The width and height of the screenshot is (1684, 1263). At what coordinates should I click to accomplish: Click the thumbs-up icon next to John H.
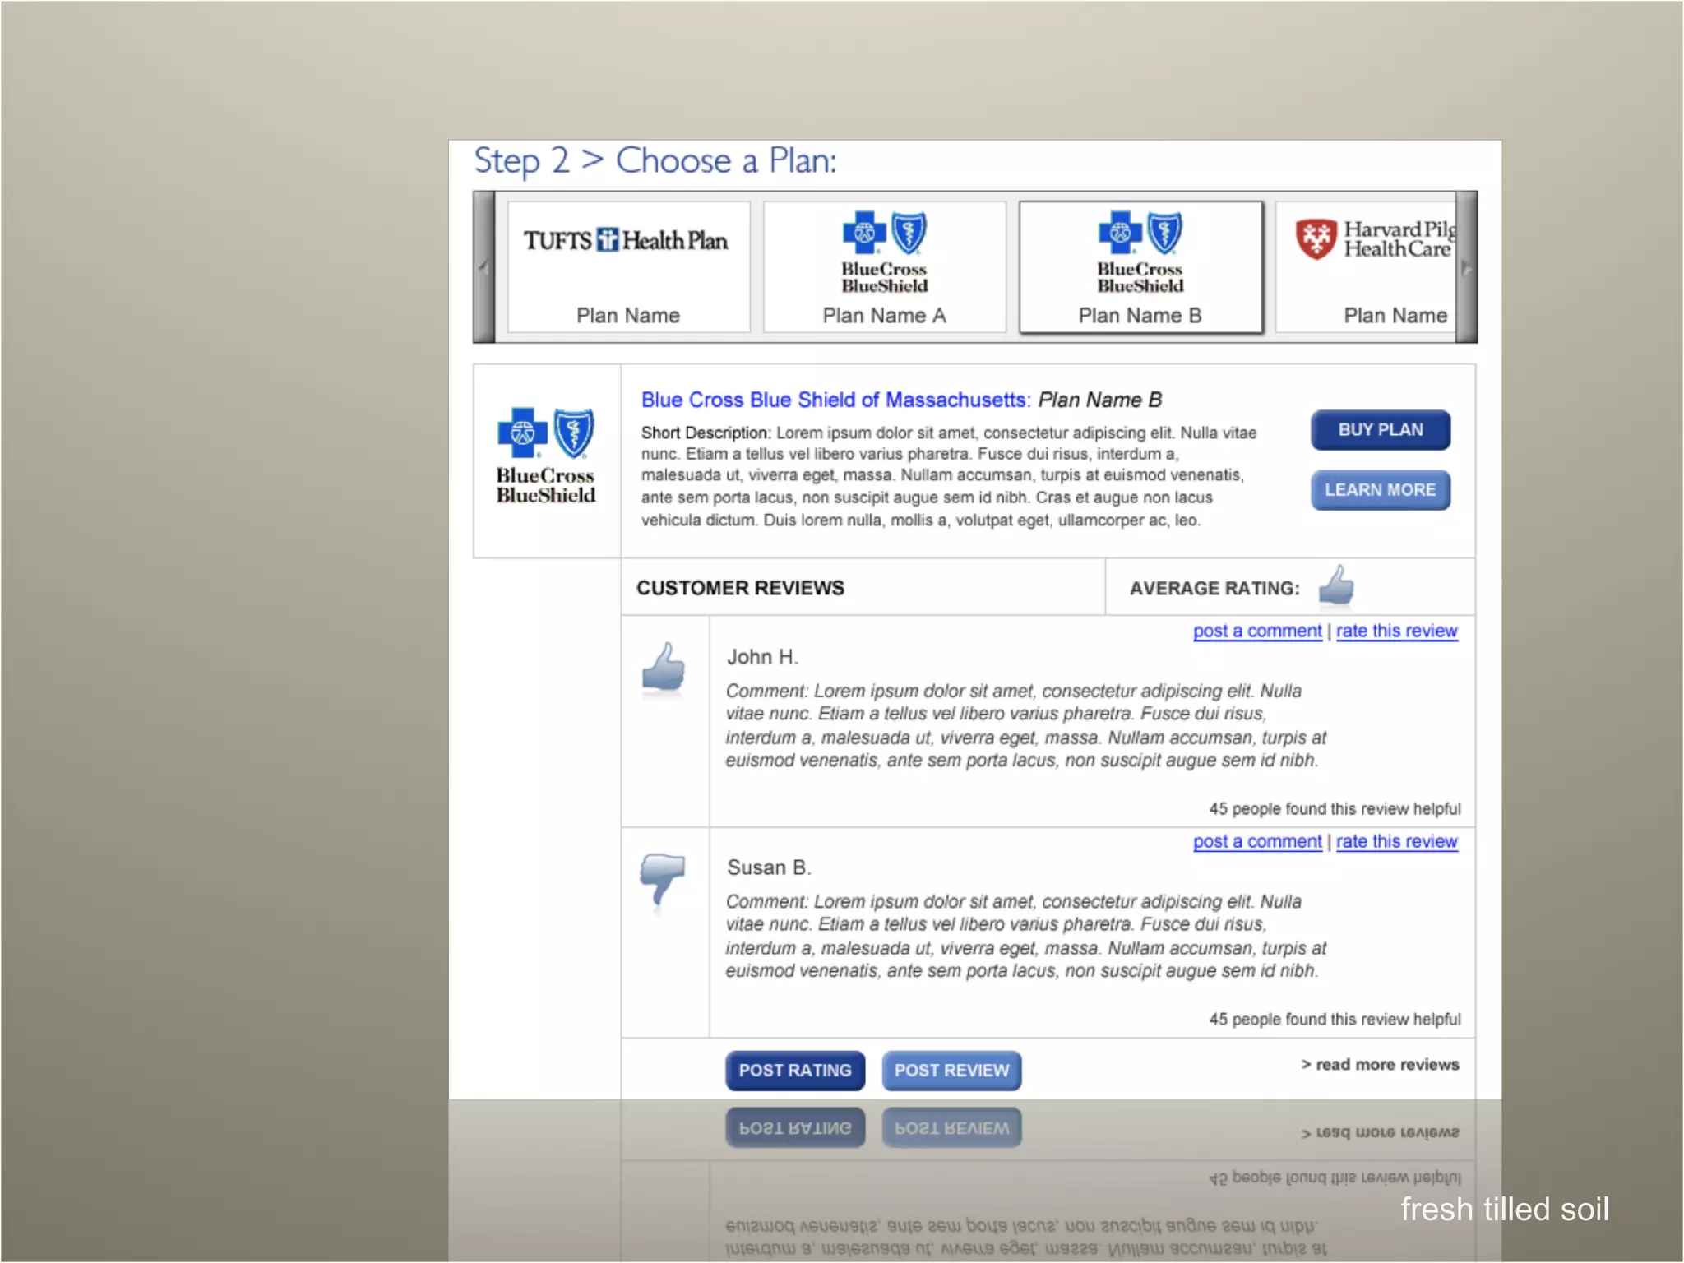(664, 667)
